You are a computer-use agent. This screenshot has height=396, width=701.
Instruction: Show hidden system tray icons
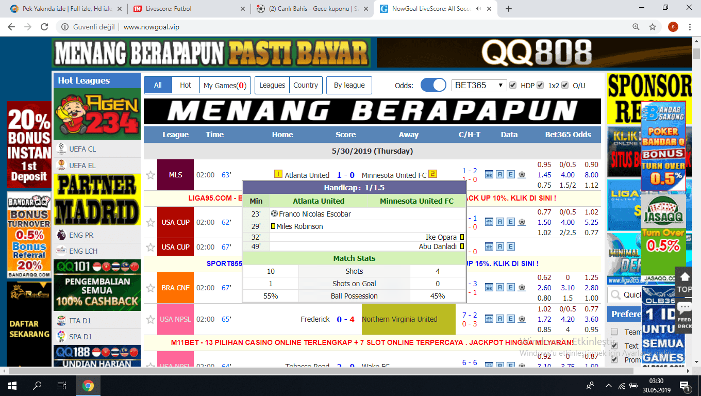(608, 386)
